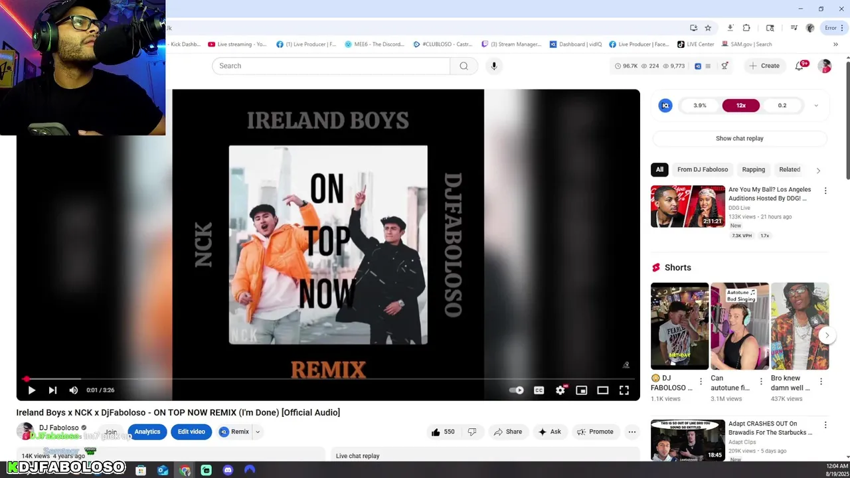The width and height of the screenshot is (850, 478).
Task: Open options for Bro knew damn well short
Action: [821, 381]
